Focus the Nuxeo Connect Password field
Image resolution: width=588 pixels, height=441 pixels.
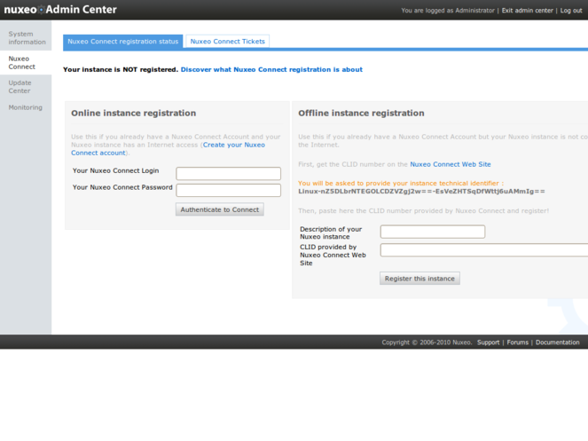228,190
